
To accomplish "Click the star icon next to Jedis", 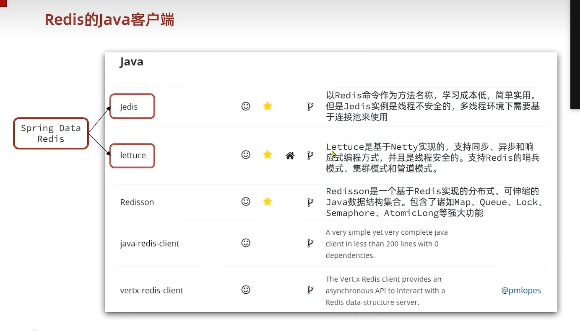I will (268, 106).
